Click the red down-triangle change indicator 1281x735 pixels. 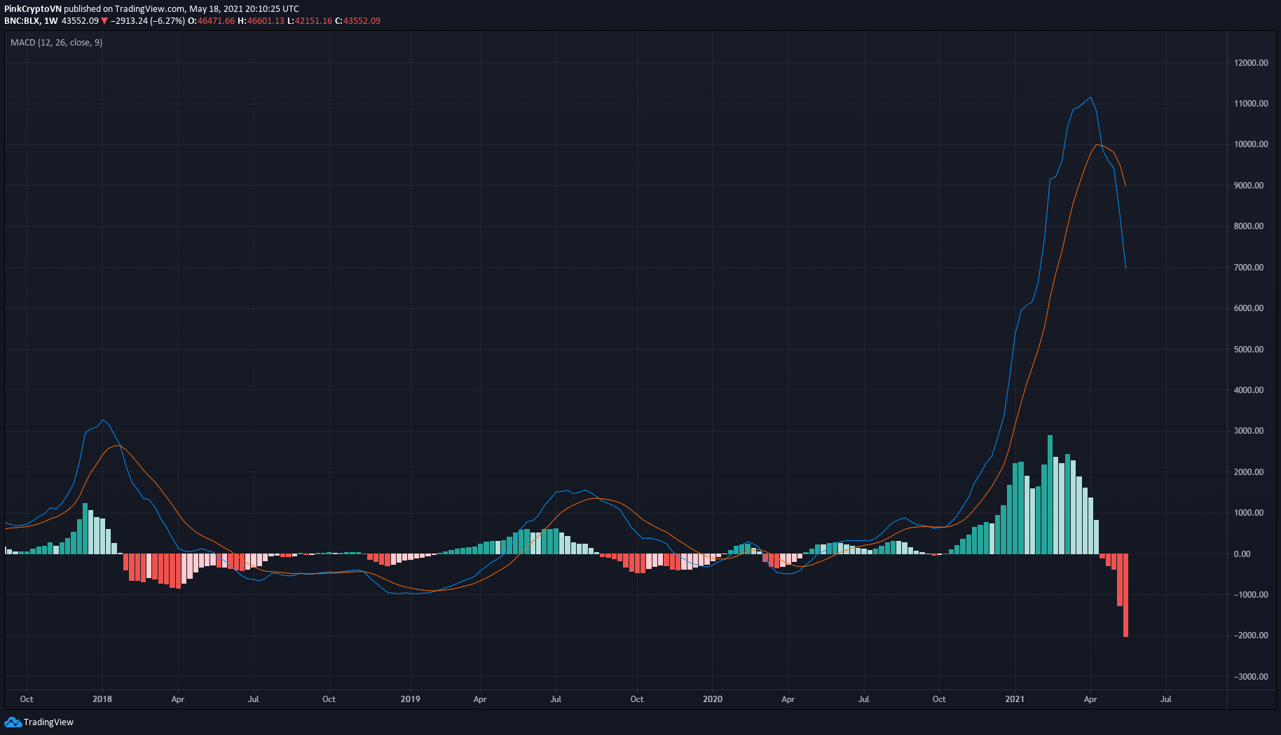(x=104, y=21)
